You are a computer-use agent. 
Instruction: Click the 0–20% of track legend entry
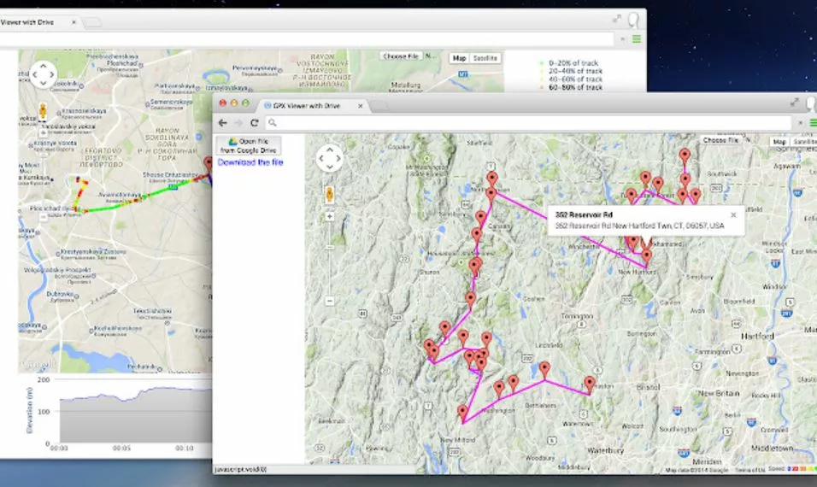coord(573,63)
